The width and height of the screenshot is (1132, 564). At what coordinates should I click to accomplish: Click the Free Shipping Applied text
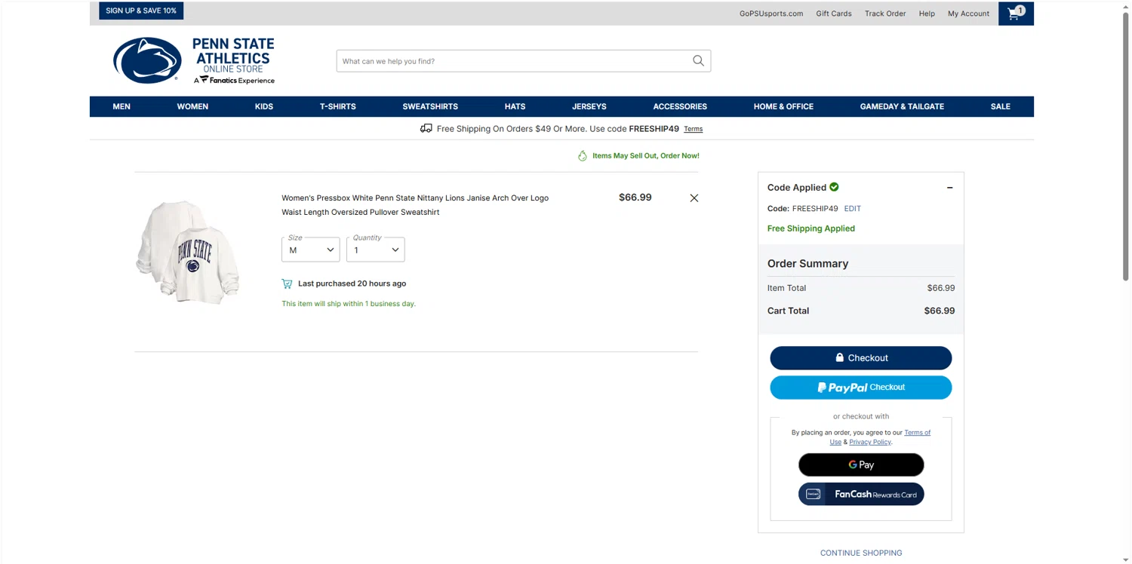(x=811, y=228)
